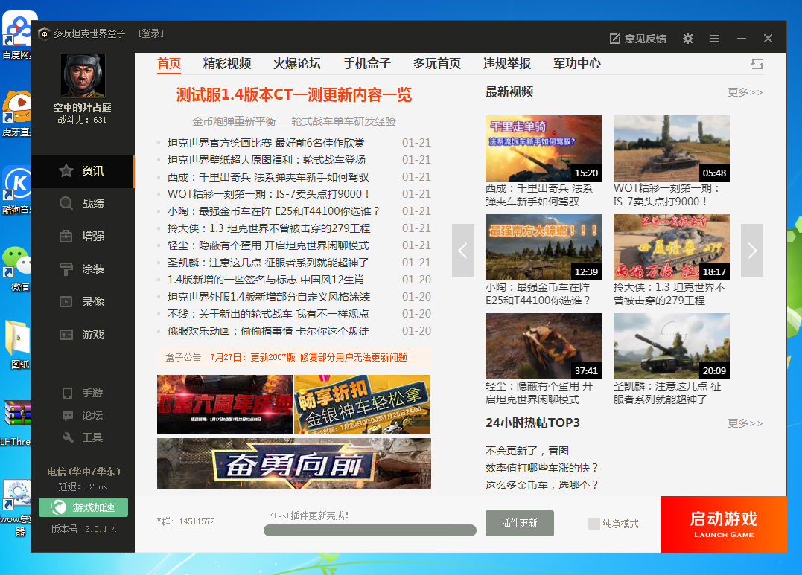Click the 意见反馈 feedback icon
This screenshot has height=575, width=802.
615,39
